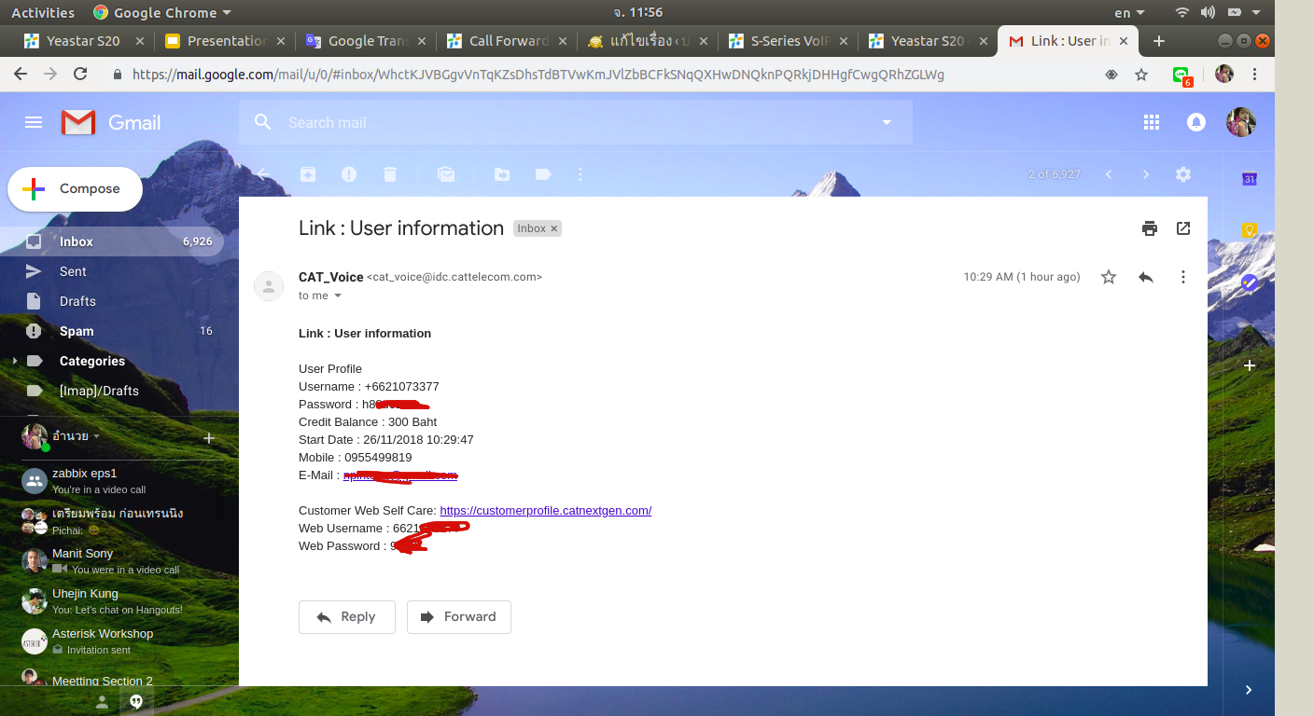Click the Chrome address bar URL
Screen dimensions: 1314x716
(538, 74)
